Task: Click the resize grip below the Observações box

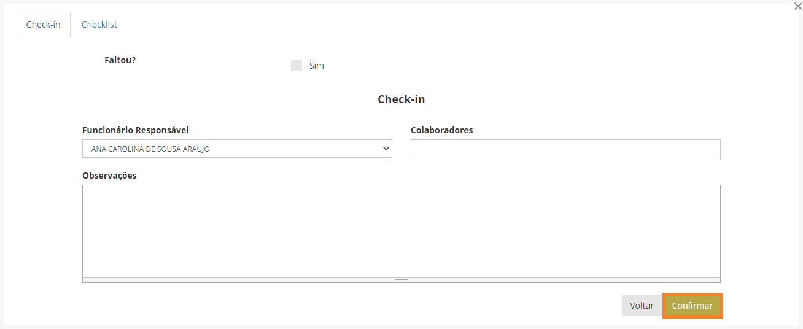Action: point(401,281)
